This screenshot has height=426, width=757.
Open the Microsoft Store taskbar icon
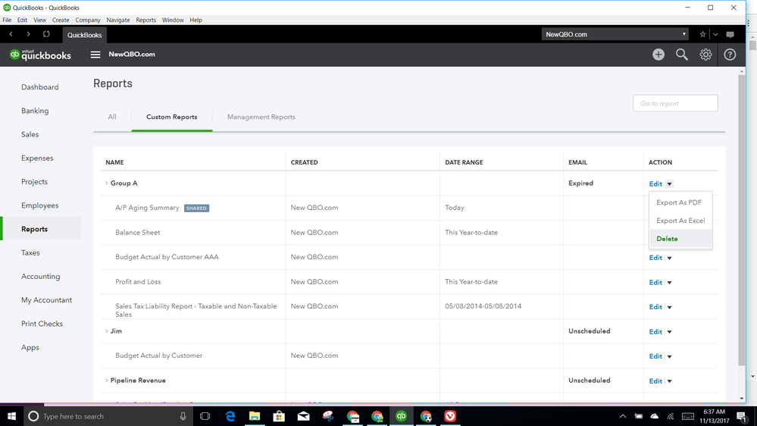[x=279, y=416]
